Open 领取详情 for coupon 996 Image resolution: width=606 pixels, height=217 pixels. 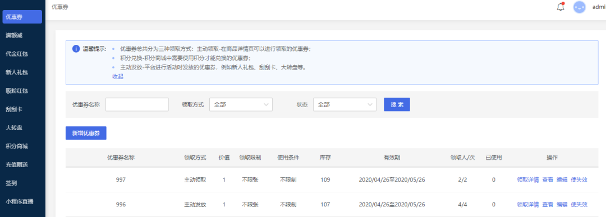[527, 204]
